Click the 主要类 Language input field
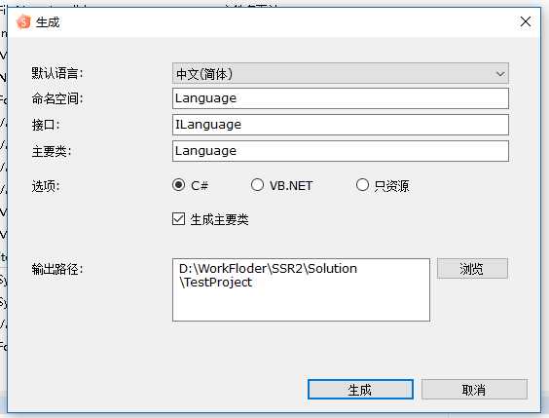This screenshot has width=549, height=418. [x=341, y=151]
